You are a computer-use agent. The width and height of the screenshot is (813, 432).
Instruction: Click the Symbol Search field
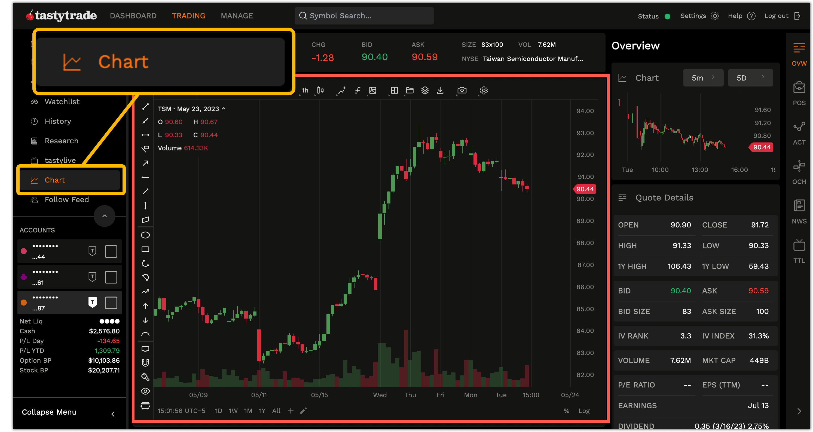click(x=363, y=16)
